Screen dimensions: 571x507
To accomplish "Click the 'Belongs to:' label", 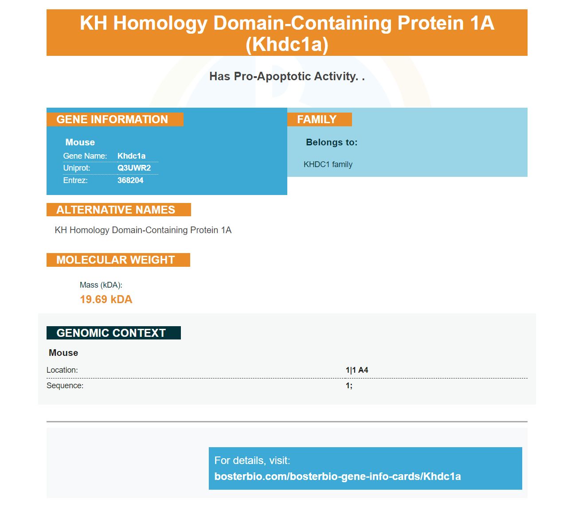I will [x=332, y=142].
